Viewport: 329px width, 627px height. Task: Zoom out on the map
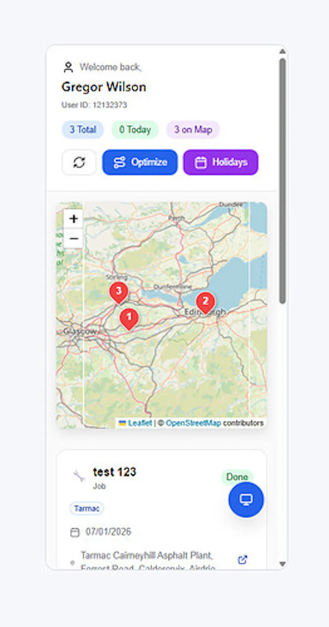click(x=74, y=238)
